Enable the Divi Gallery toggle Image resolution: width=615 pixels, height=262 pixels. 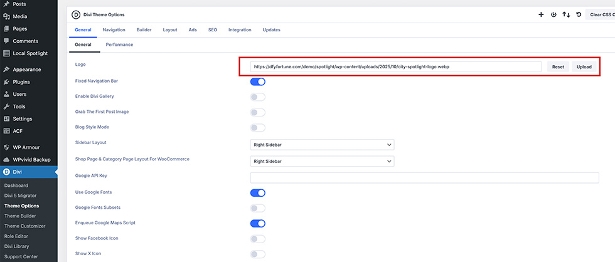pyautogui.click(x=258, y=97)
